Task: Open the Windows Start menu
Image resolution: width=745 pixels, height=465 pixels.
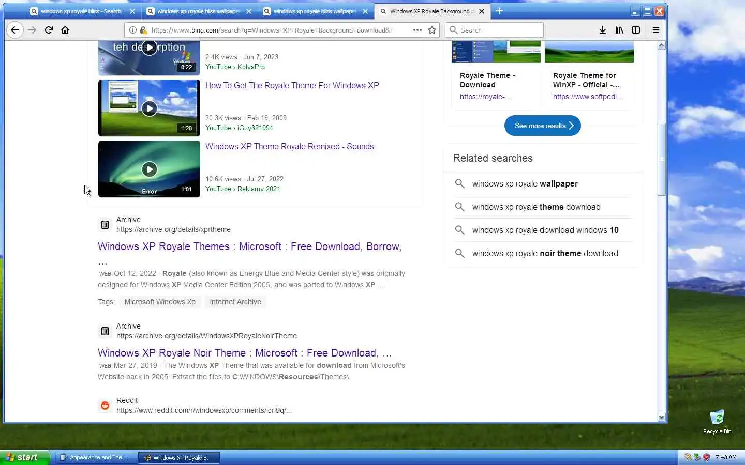Action: pos(25,457)
